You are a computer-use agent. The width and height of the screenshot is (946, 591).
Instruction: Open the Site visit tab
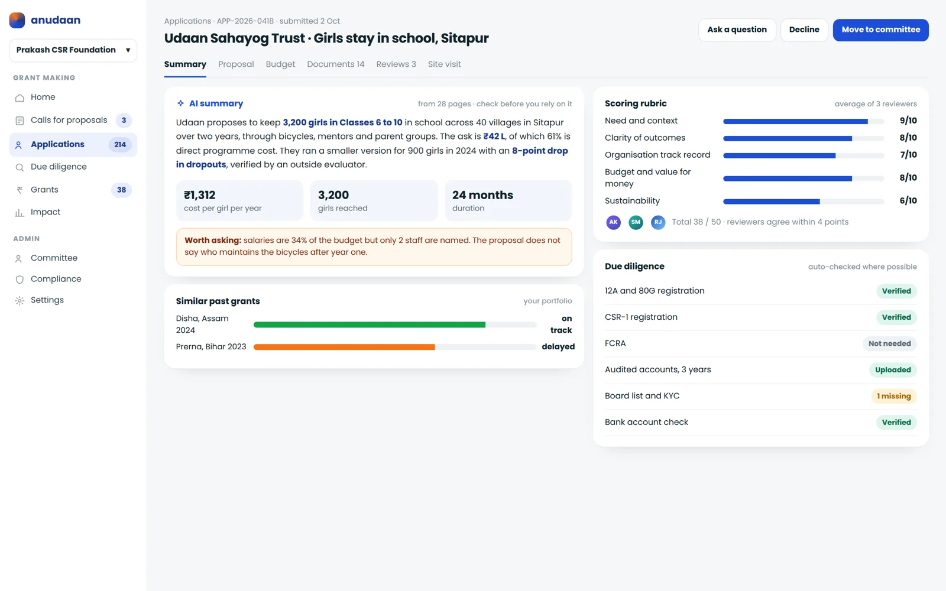[x=445, y=64]
